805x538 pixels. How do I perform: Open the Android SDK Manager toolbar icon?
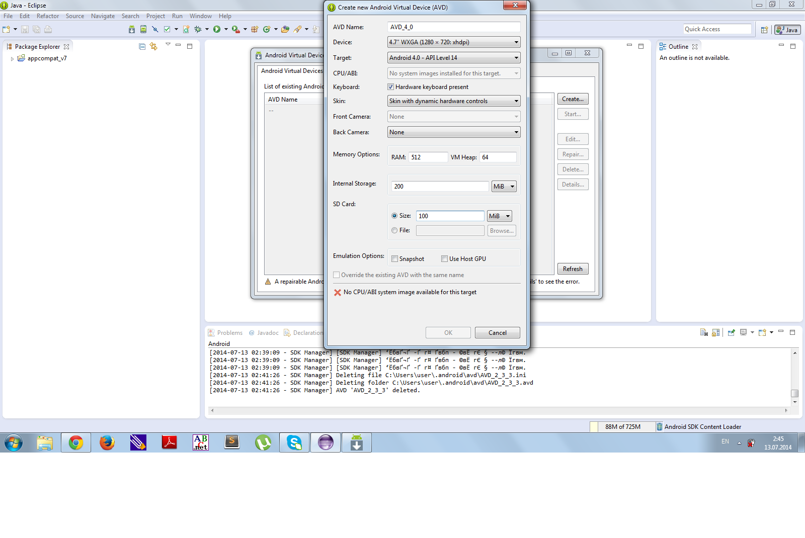132,29
